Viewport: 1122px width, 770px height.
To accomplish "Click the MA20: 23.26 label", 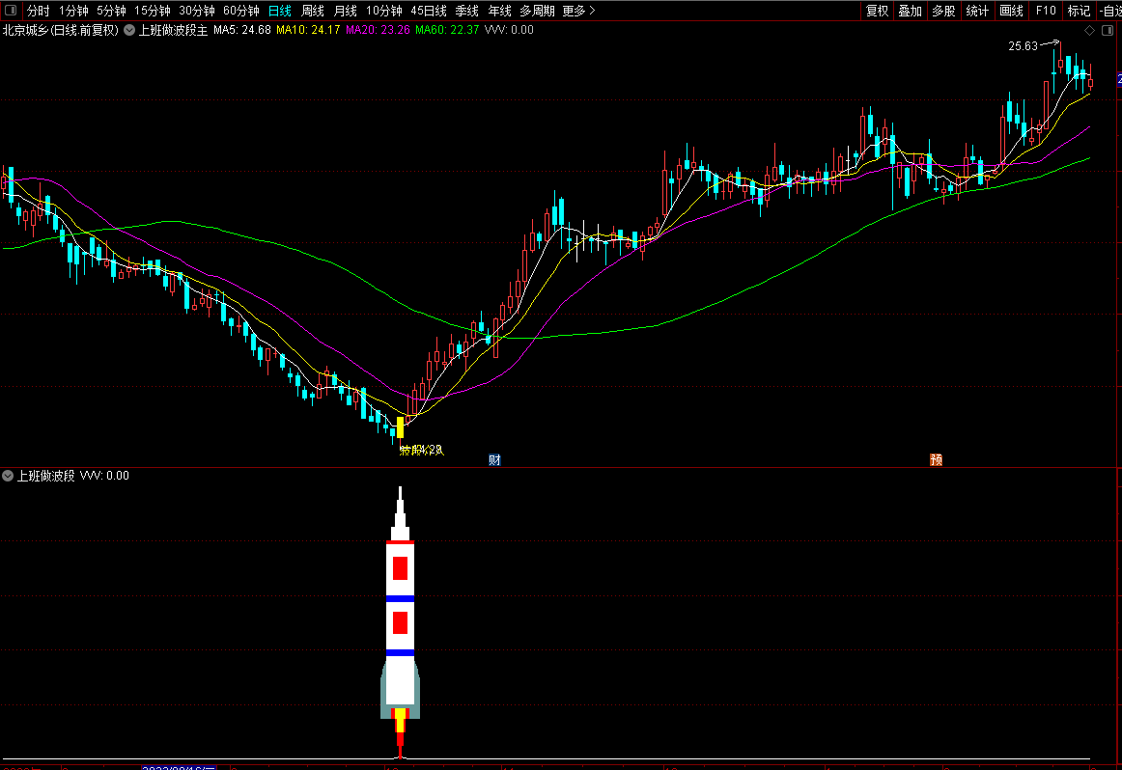I will [x=378, y=30].
